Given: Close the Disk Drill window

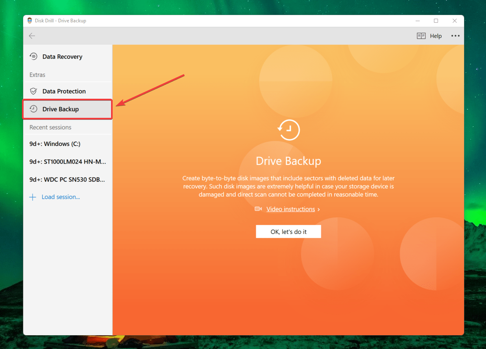Looking at the screenshot, I should pyautogui.click(x=454, y=21).
